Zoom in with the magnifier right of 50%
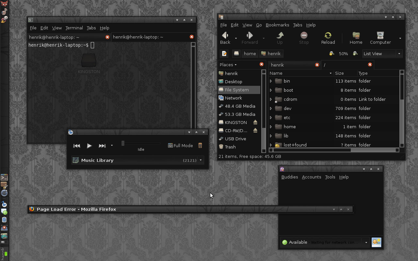Screen dimensions: 418x261 pyautogui.click(x=355, y=54)
